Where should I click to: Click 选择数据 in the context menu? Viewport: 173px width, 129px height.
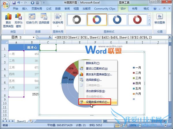tap(98, 80)
